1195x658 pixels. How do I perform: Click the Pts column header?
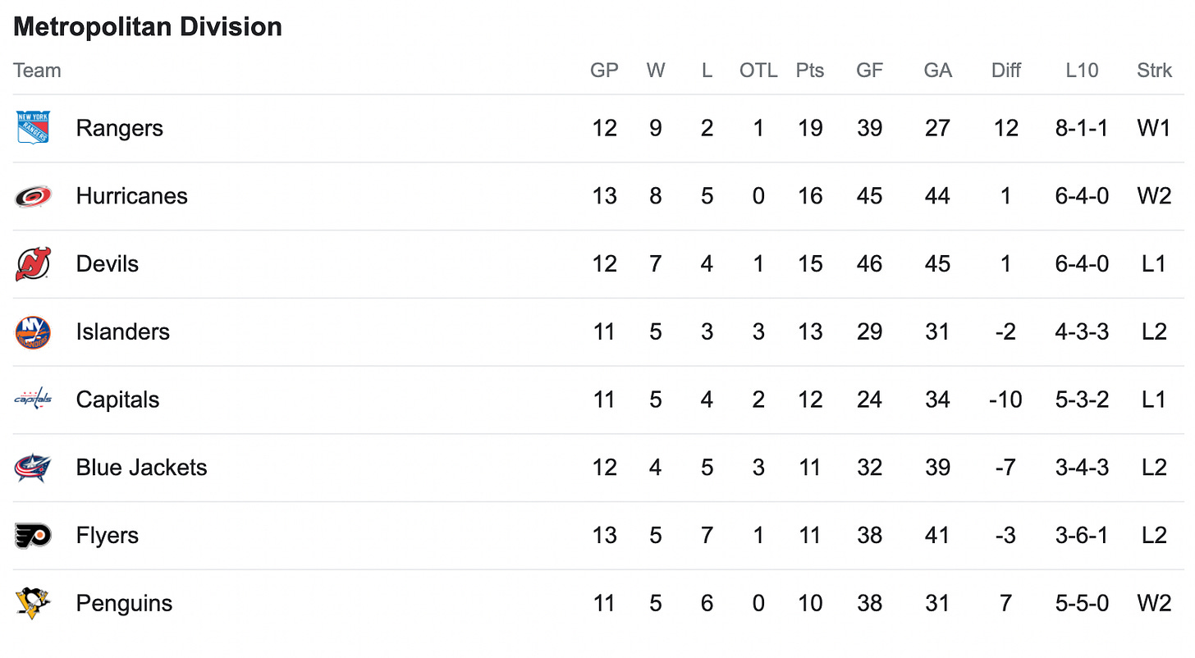[809, 71]
